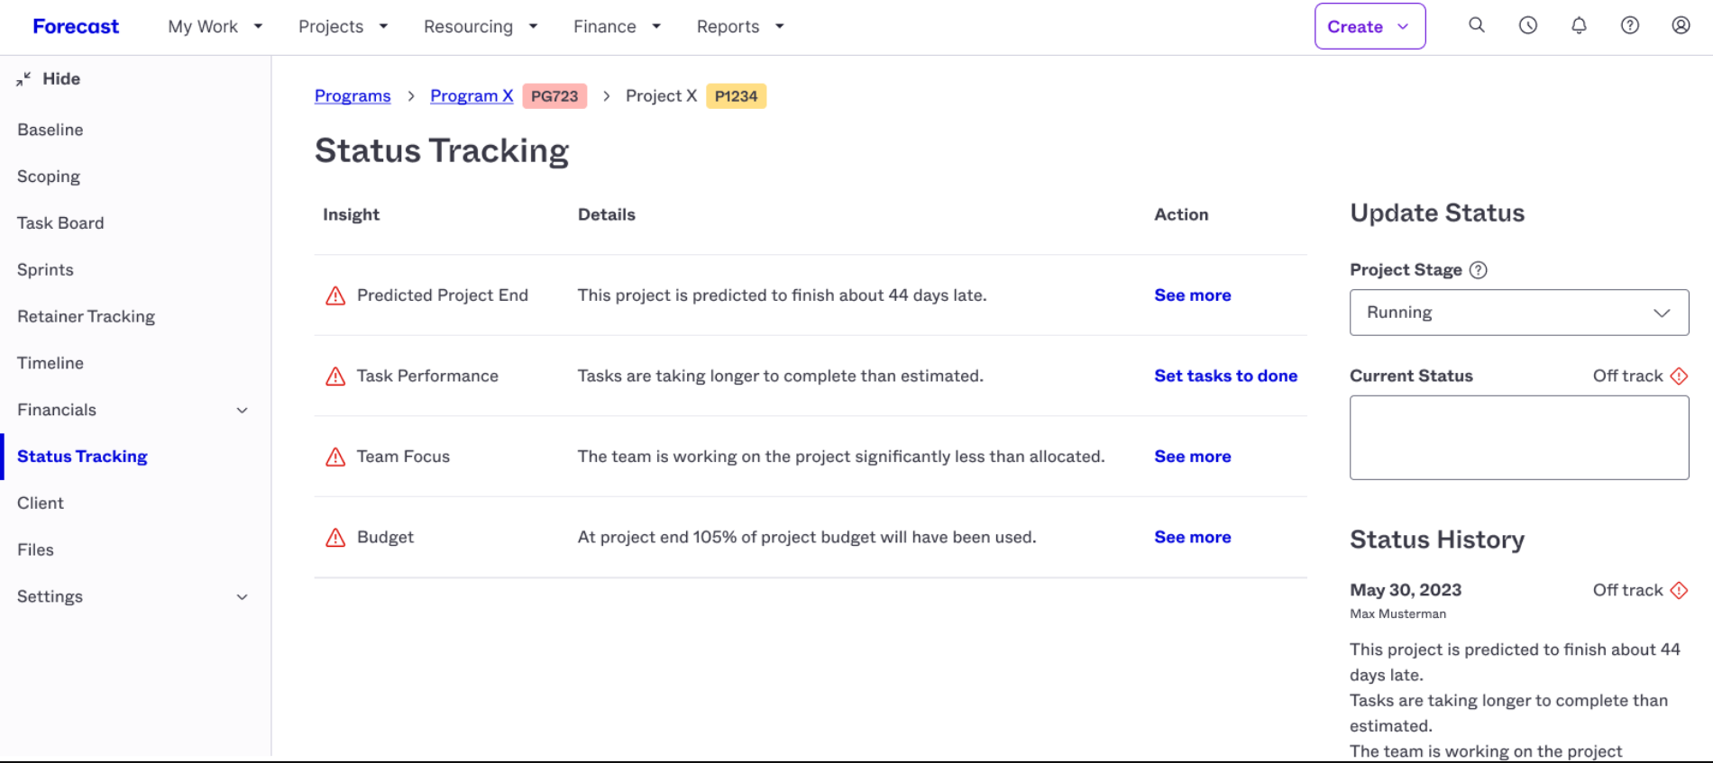Click the warning icon for Budget
The height and width of the screenshot is (763, 1713).
click(x=335, y=538)
